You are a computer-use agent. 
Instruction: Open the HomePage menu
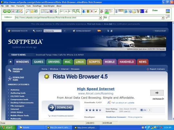(x=37, y=6)
